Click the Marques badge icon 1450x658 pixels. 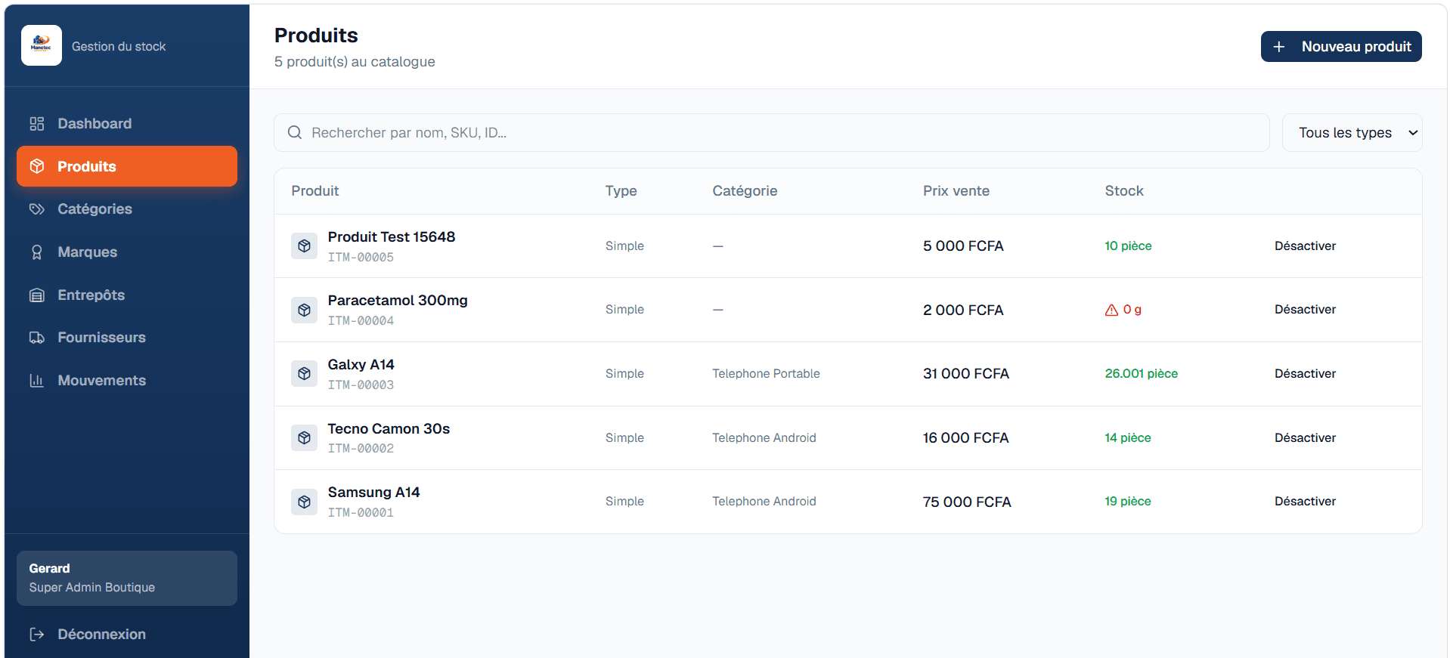click(x=36, y=252)
